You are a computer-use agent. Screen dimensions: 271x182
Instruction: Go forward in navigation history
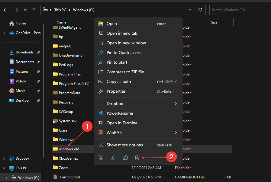pyautogui.click(x=15, y=10)
